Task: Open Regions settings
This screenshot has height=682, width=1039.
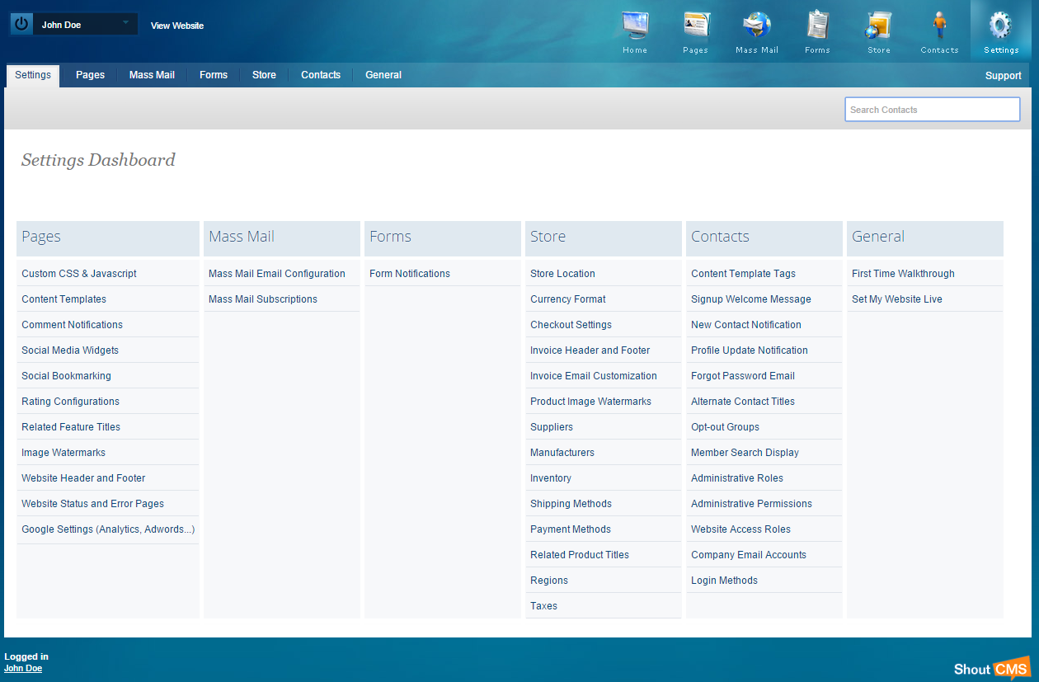Action: (549, 581)
